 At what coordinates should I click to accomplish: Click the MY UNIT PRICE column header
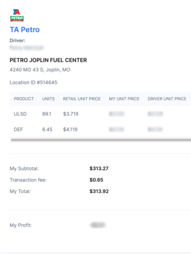coord(124,99)
